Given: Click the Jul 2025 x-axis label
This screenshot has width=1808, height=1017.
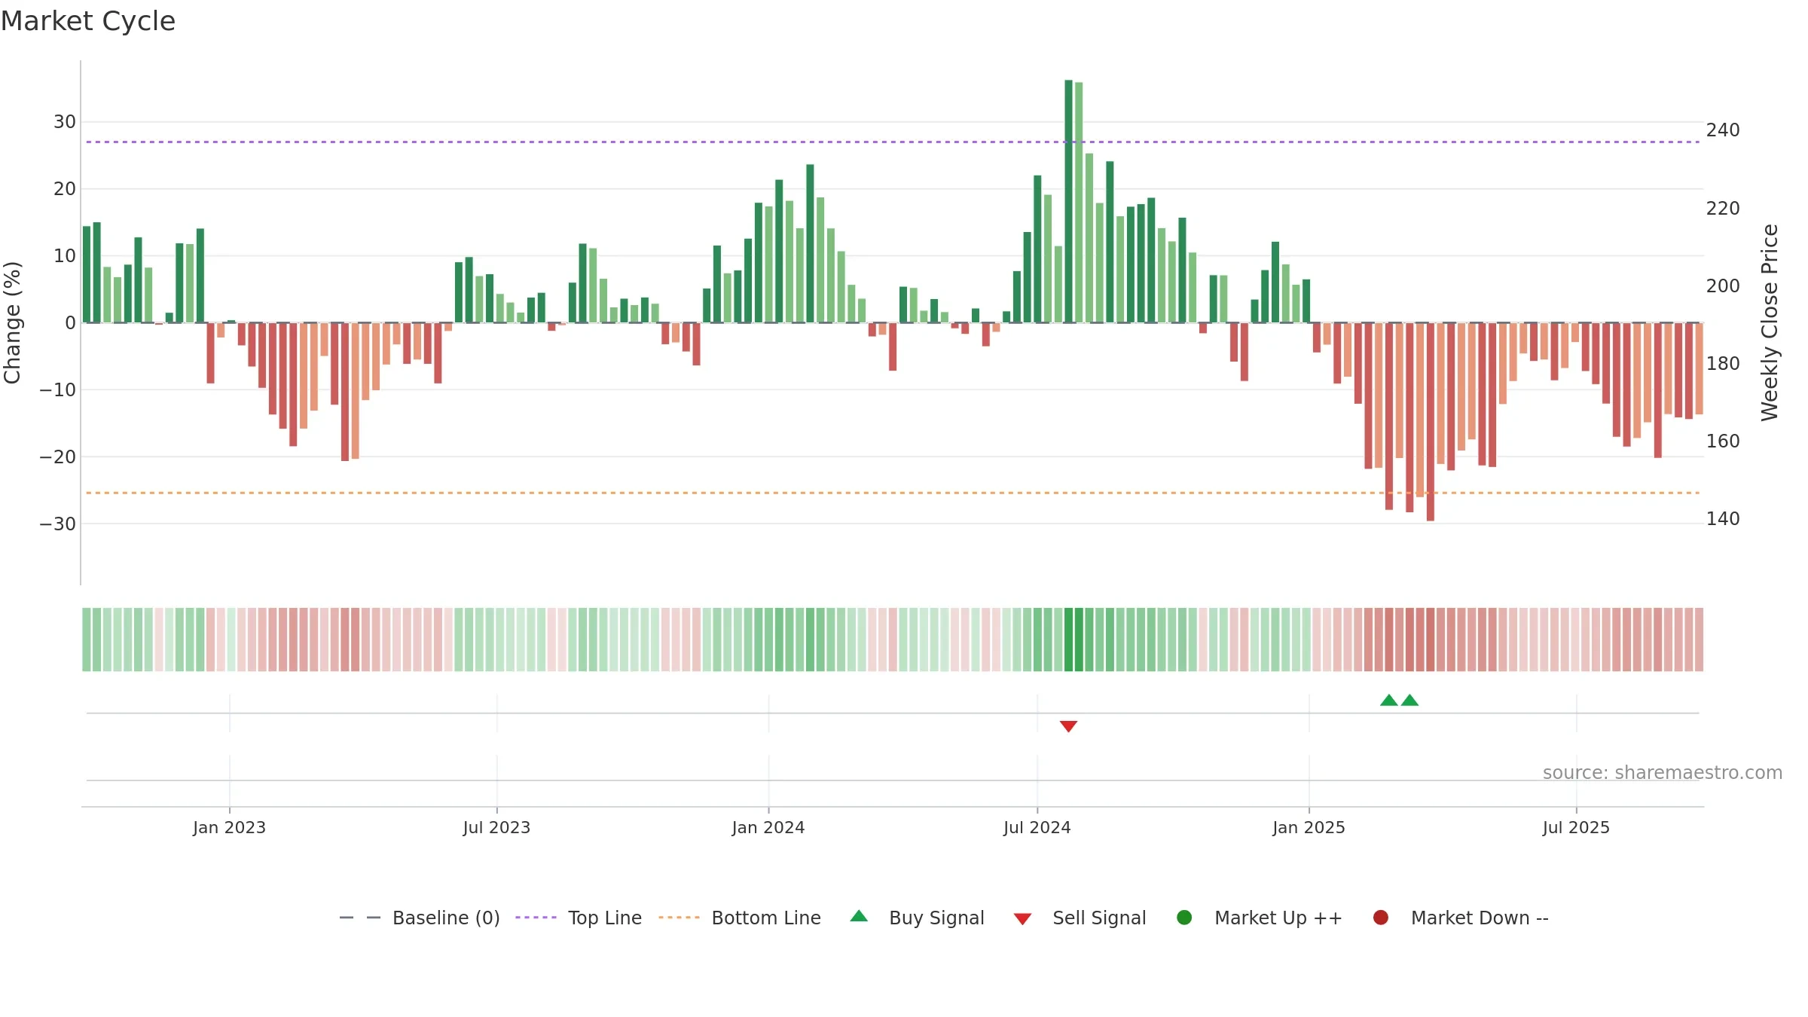Looking at the screenshot, I should pos(1576,827).
